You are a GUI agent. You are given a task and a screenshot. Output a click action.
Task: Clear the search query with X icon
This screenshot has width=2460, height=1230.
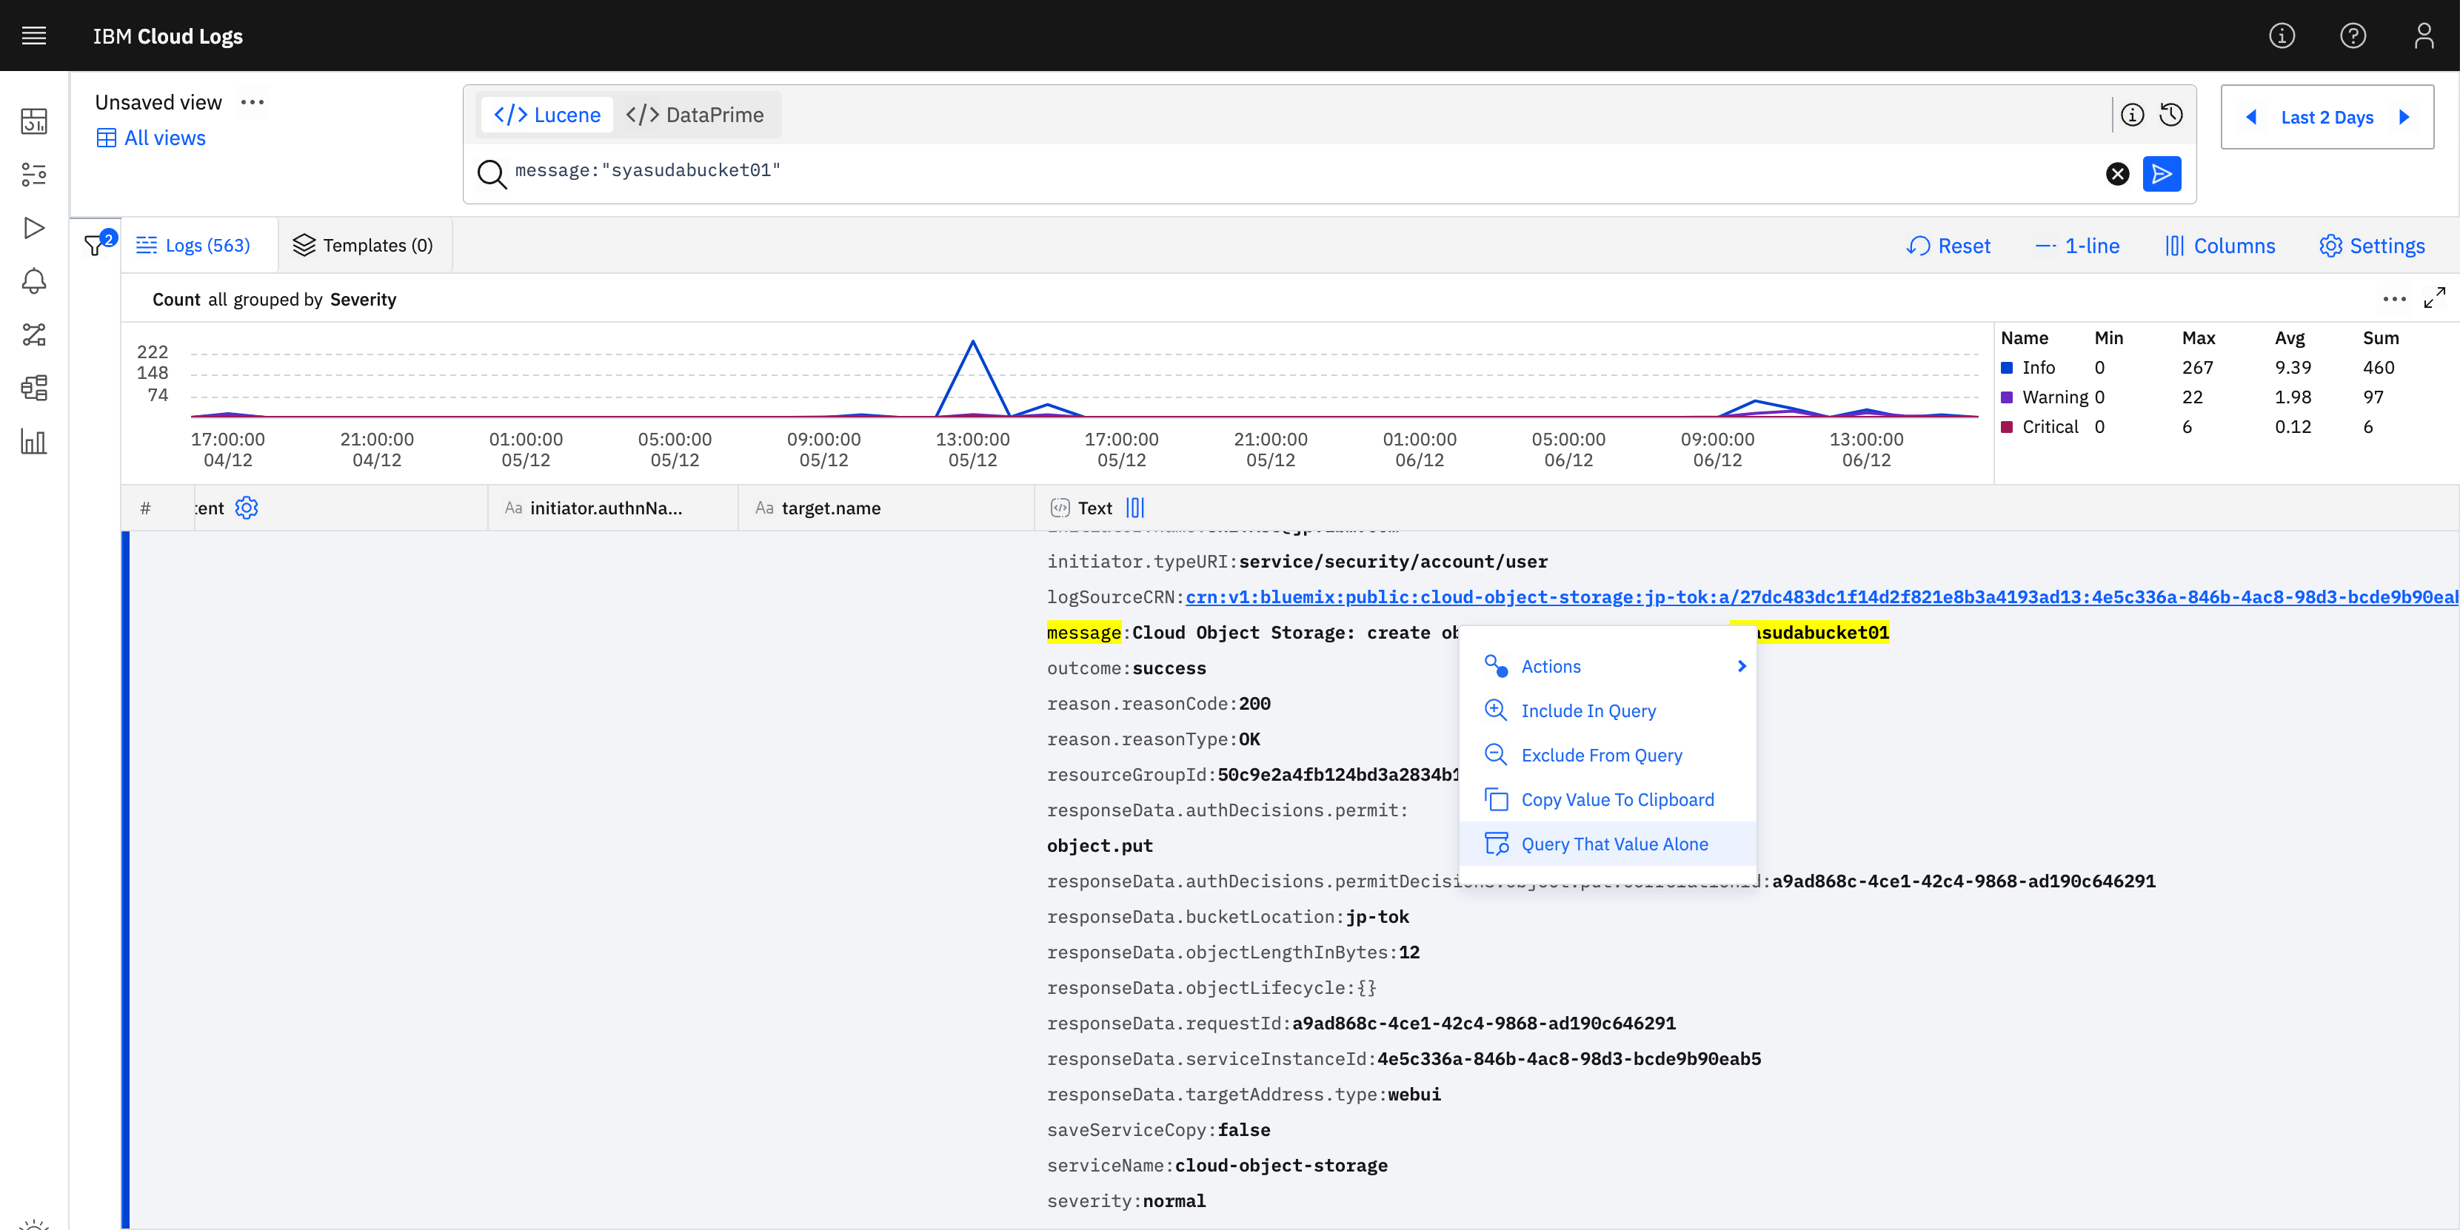pyautogui.click(x=2117, y=174)
